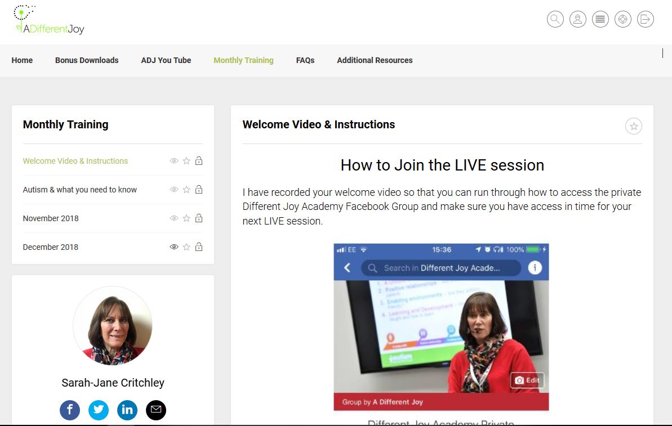Image resolution: width=672 pixels, height=426 pixels.
Task: Open Sarah-Jane's Twitter icon
Action: pos(99,410)
